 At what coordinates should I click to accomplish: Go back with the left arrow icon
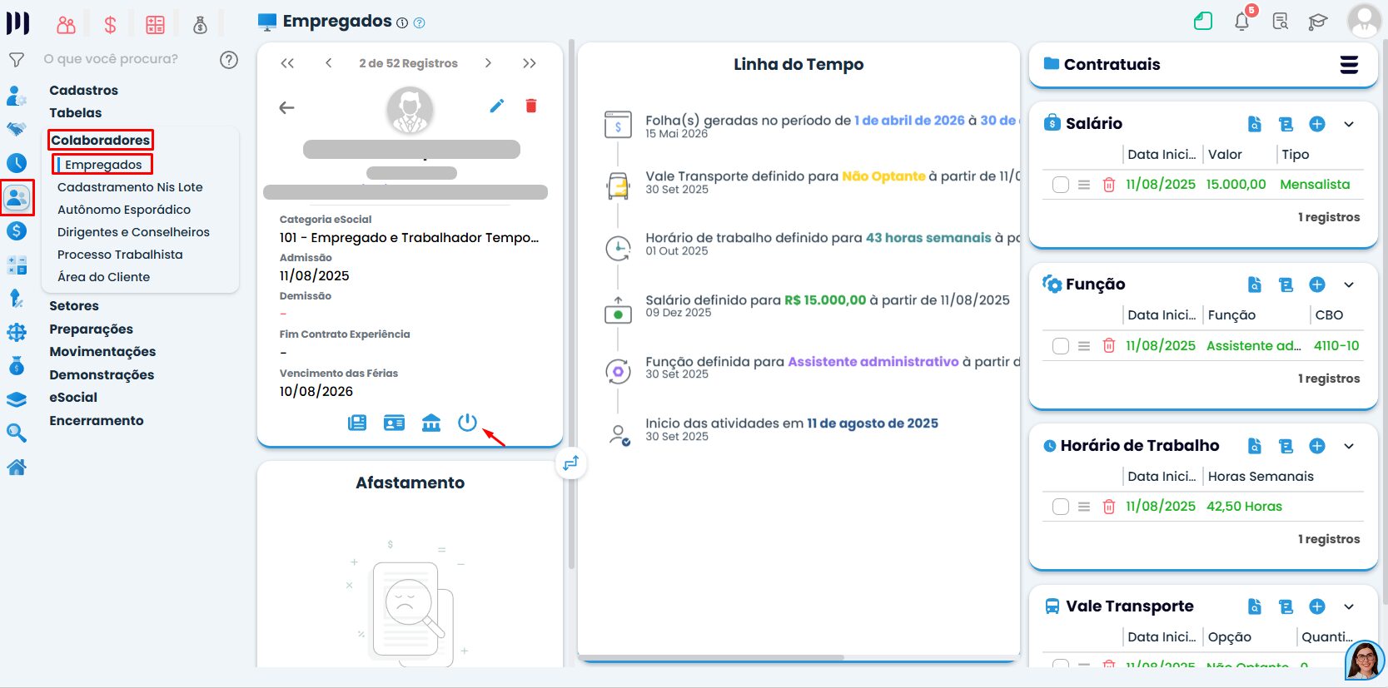click(x=286, y=107)
